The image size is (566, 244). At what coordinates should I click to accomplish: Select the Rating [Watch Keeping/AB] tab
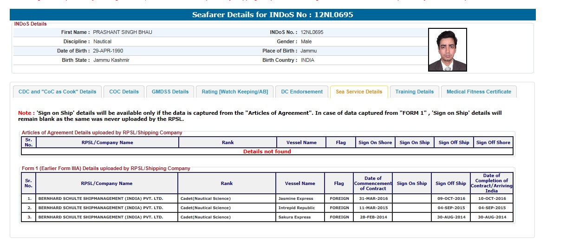(234, 92)
